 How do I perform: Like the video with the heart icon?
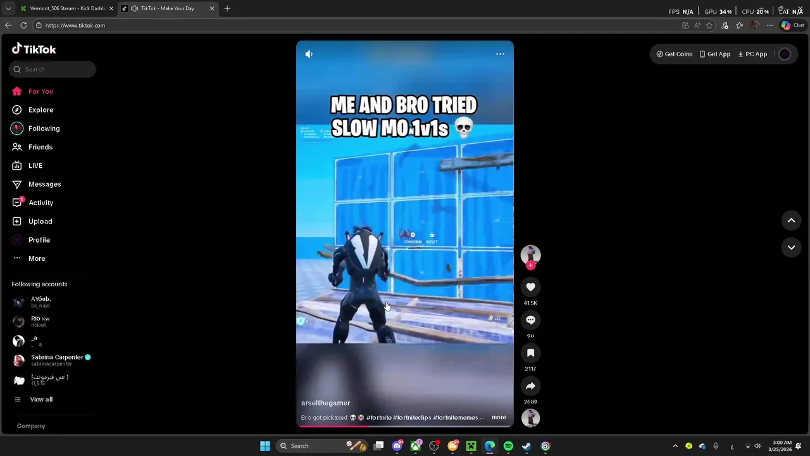530,287
